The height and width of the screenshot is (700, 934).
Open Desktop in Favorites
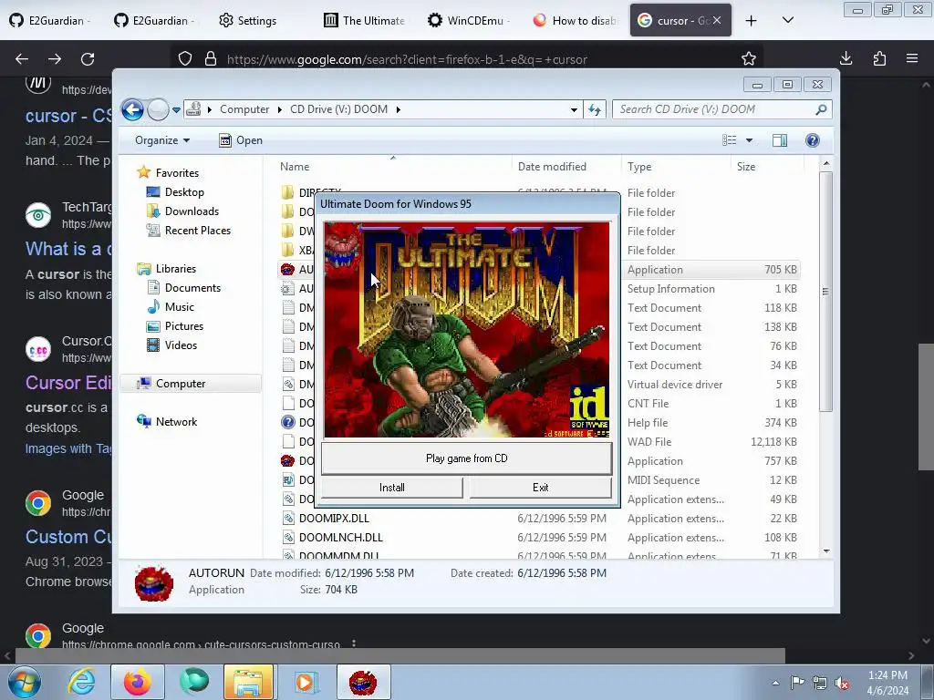184,192
